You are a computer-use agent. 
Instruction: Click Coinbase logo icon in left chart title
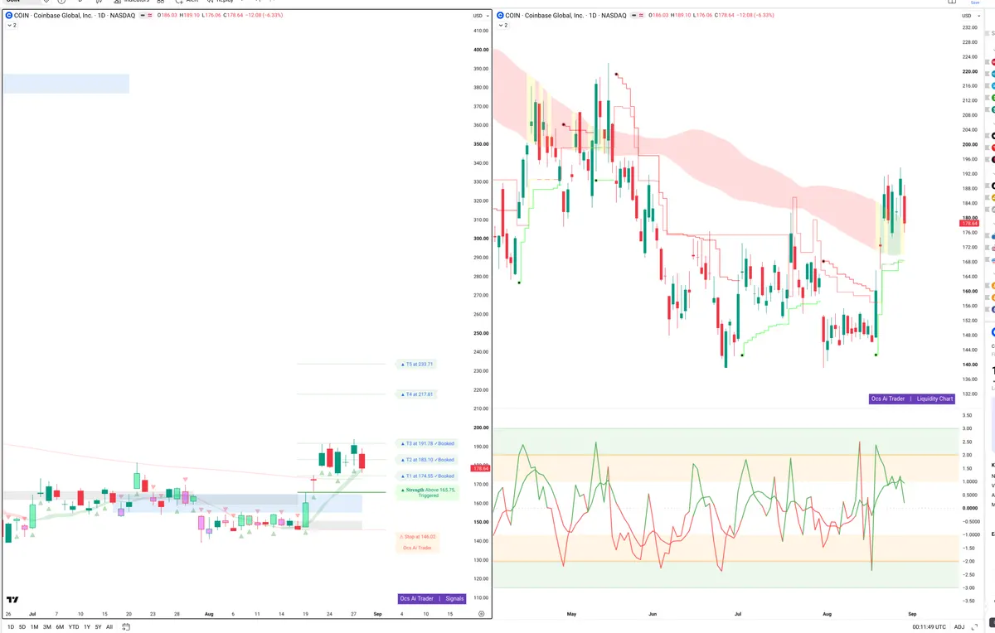tap(8, 16)
